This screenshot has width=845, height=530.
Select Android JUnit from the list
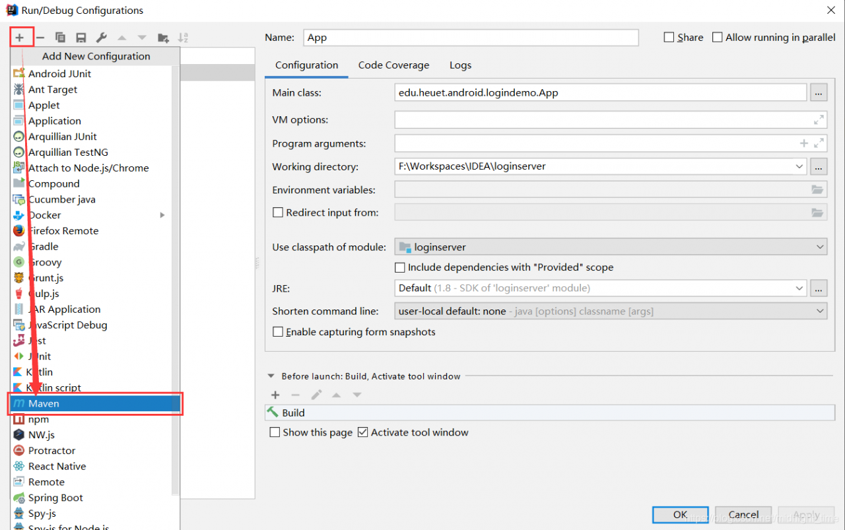(91, 74)
